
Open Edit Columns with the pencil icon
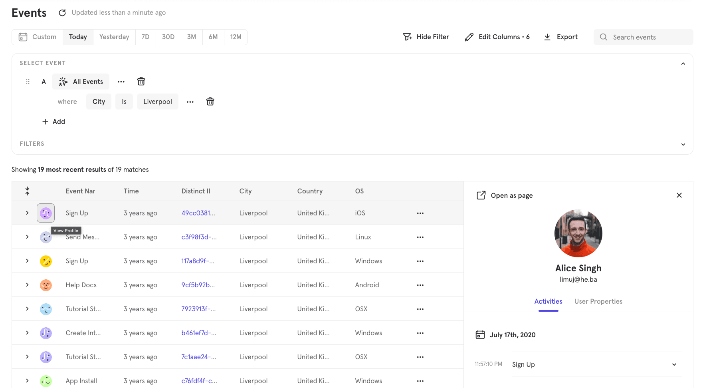point(469,36)
